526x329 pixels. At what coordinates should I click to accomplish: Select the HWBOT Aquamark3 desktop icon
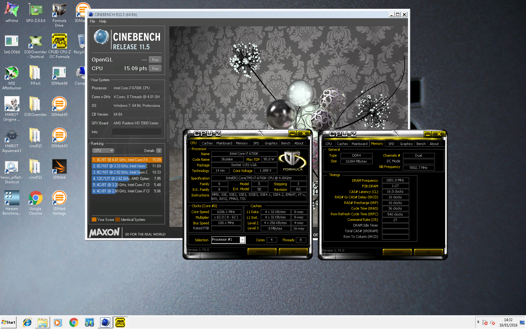(12, 140)
